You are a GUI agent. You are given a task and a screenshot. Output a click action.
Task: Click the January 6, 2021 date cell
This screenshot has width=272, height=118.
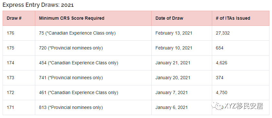171,108
